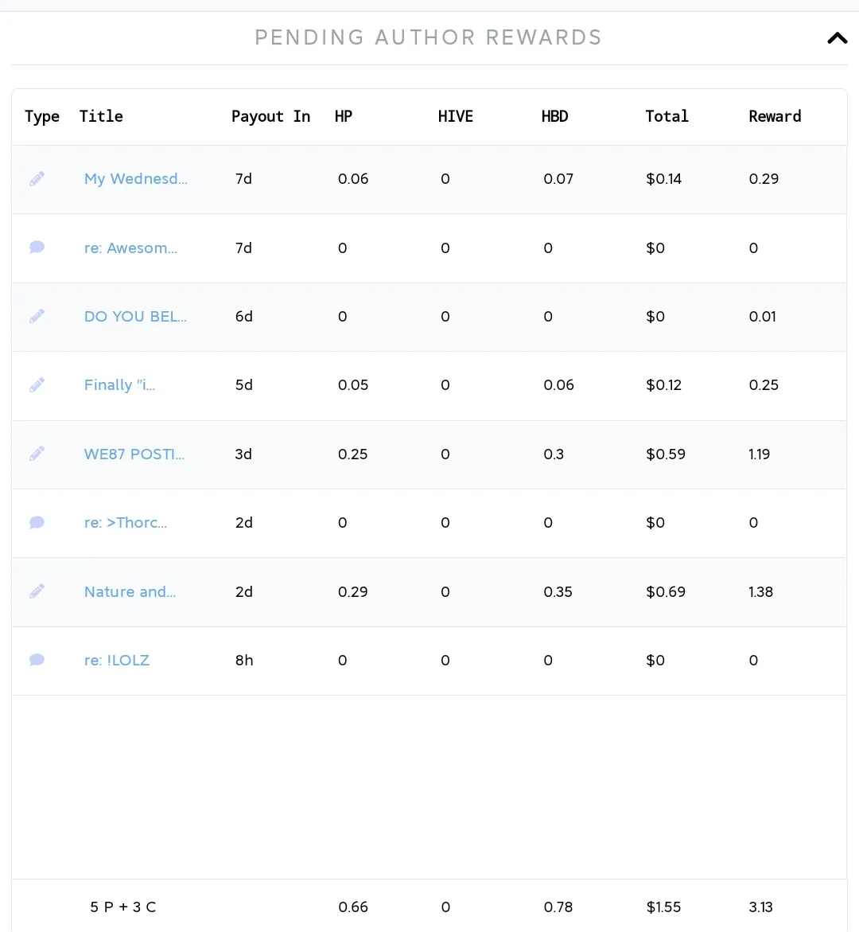
Task: Click comment bubble icon beside re: !LOLZ
Action: click(37, 660)
